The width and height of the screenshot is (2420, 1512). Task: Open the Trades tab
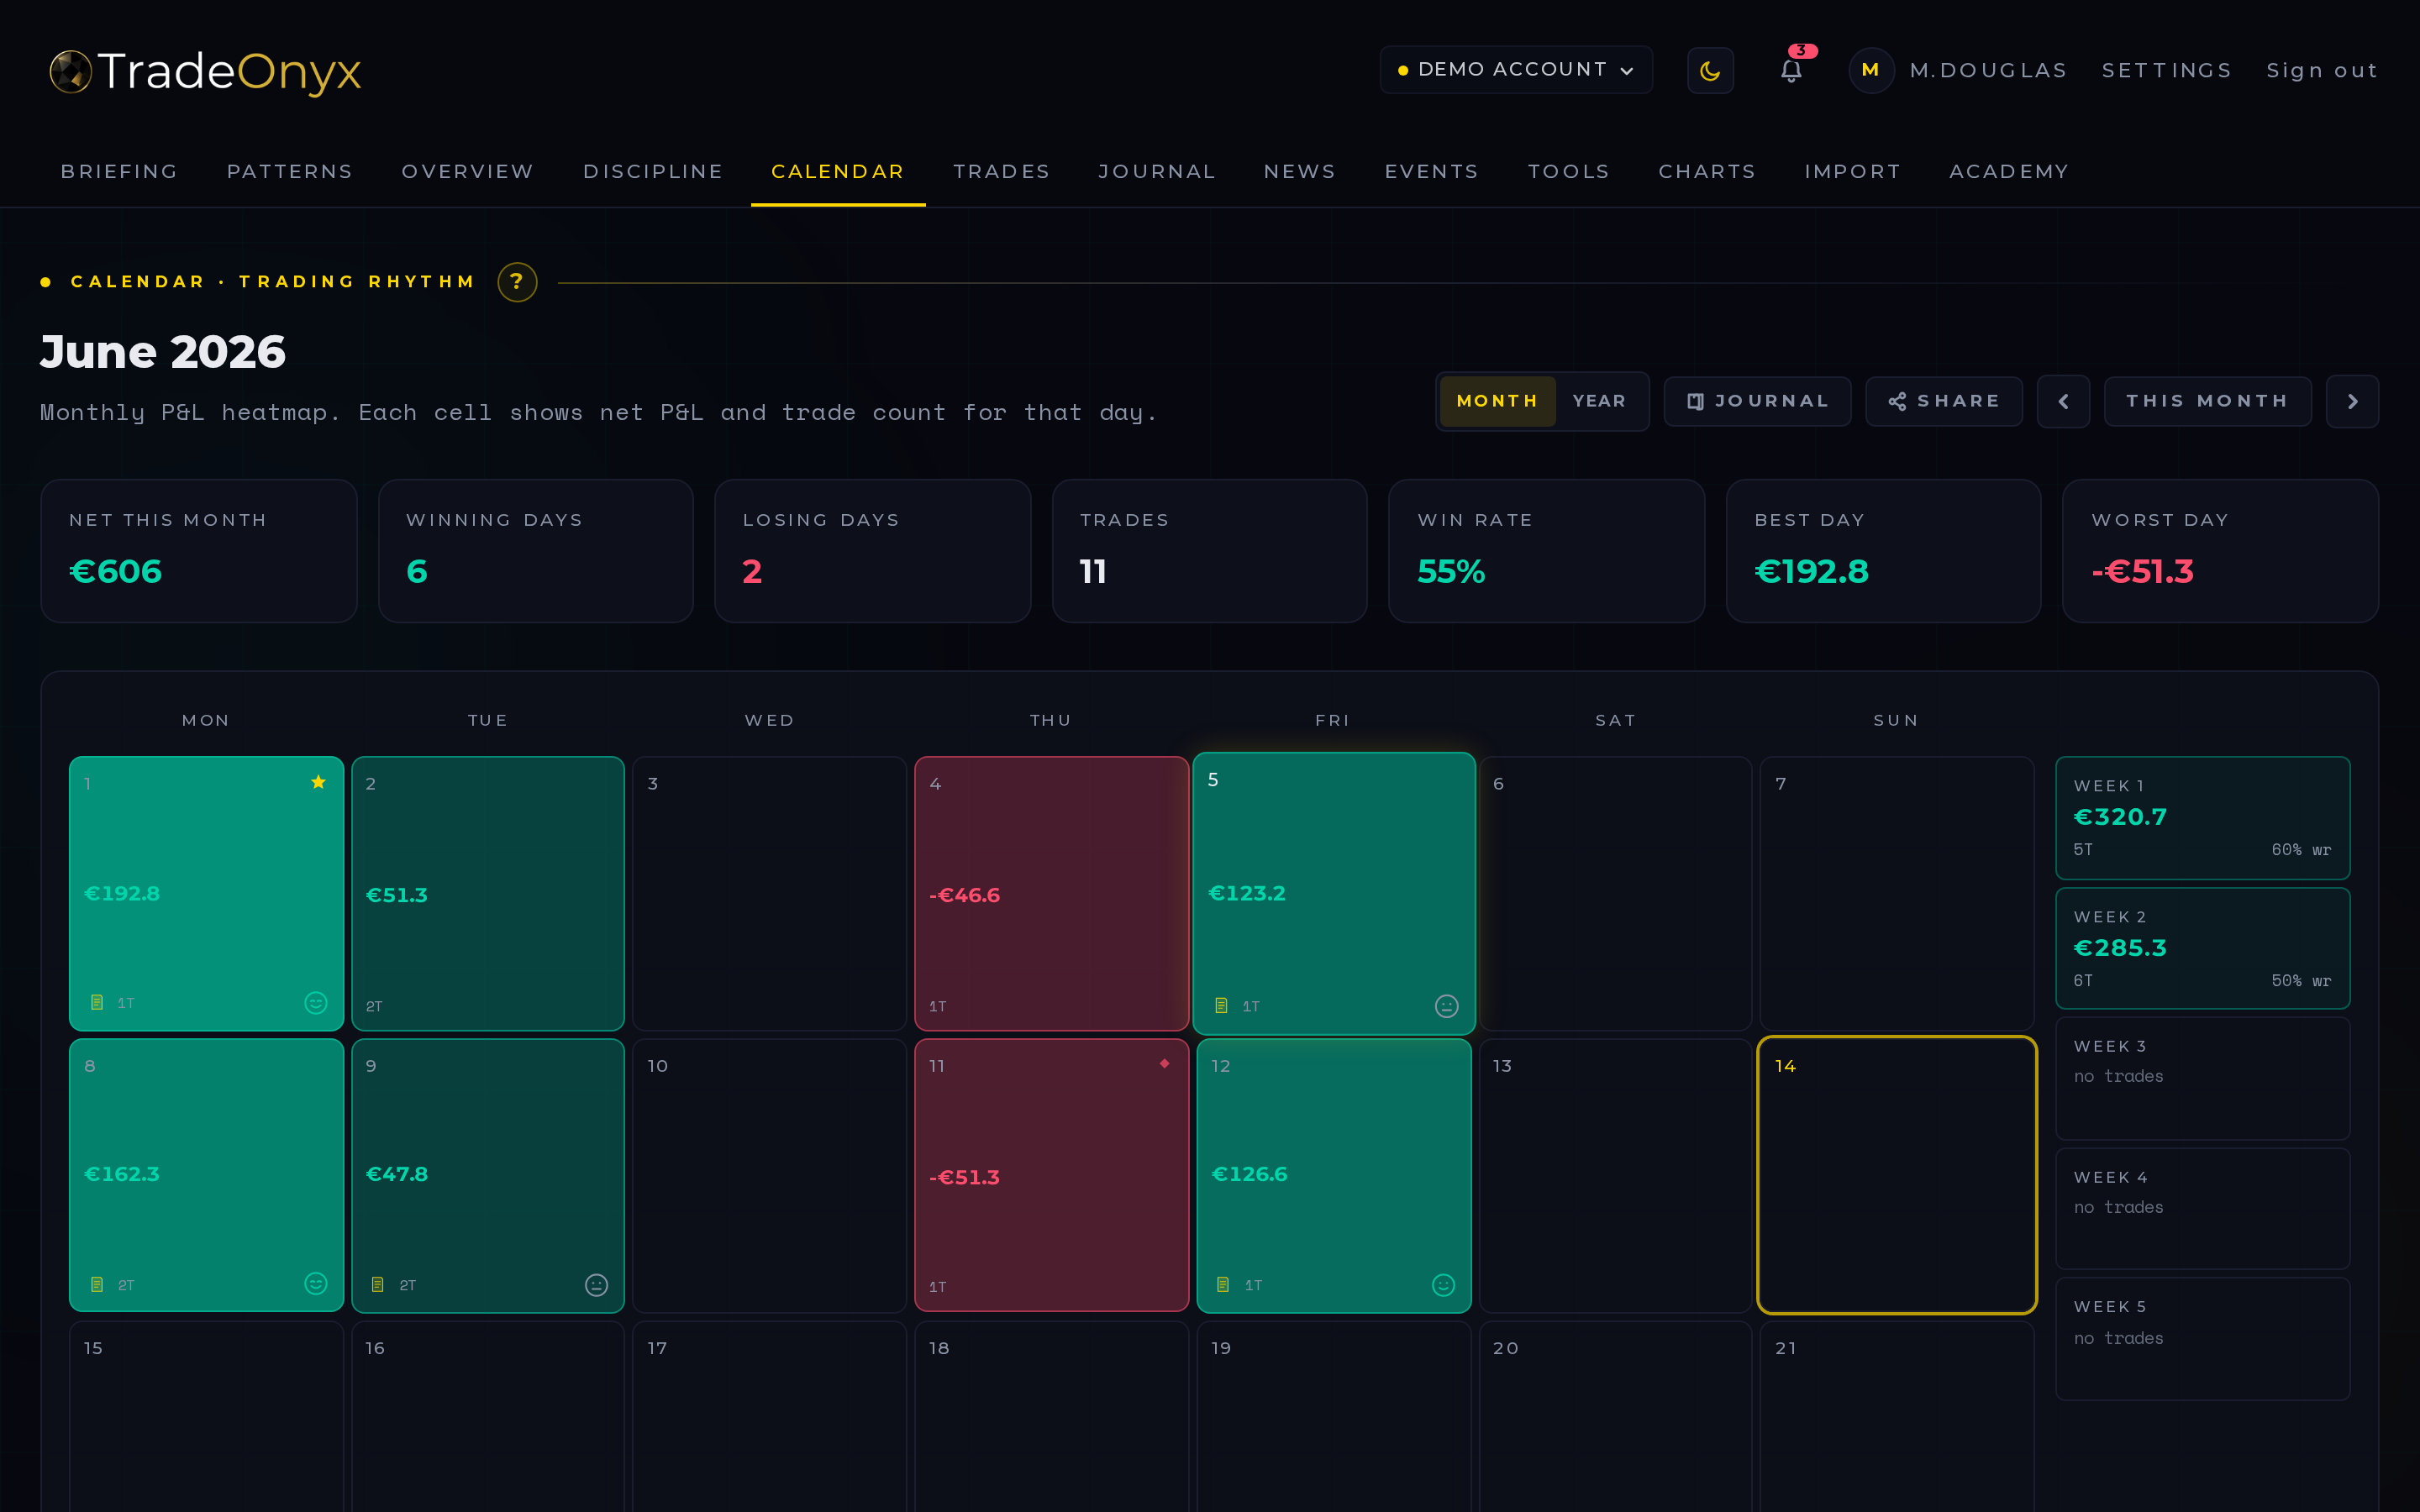pyautogui.click(x=1001, y=171)
